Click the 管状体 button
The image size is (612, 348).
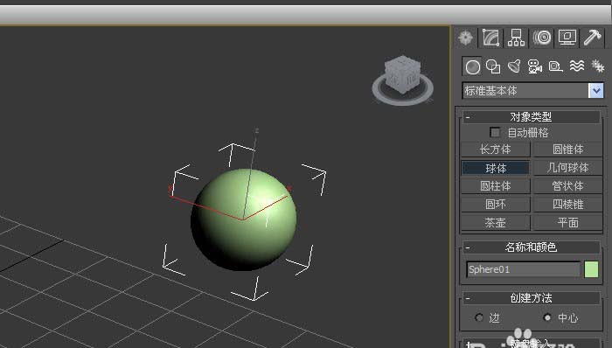pyautogui.click(x=568, y=186)
